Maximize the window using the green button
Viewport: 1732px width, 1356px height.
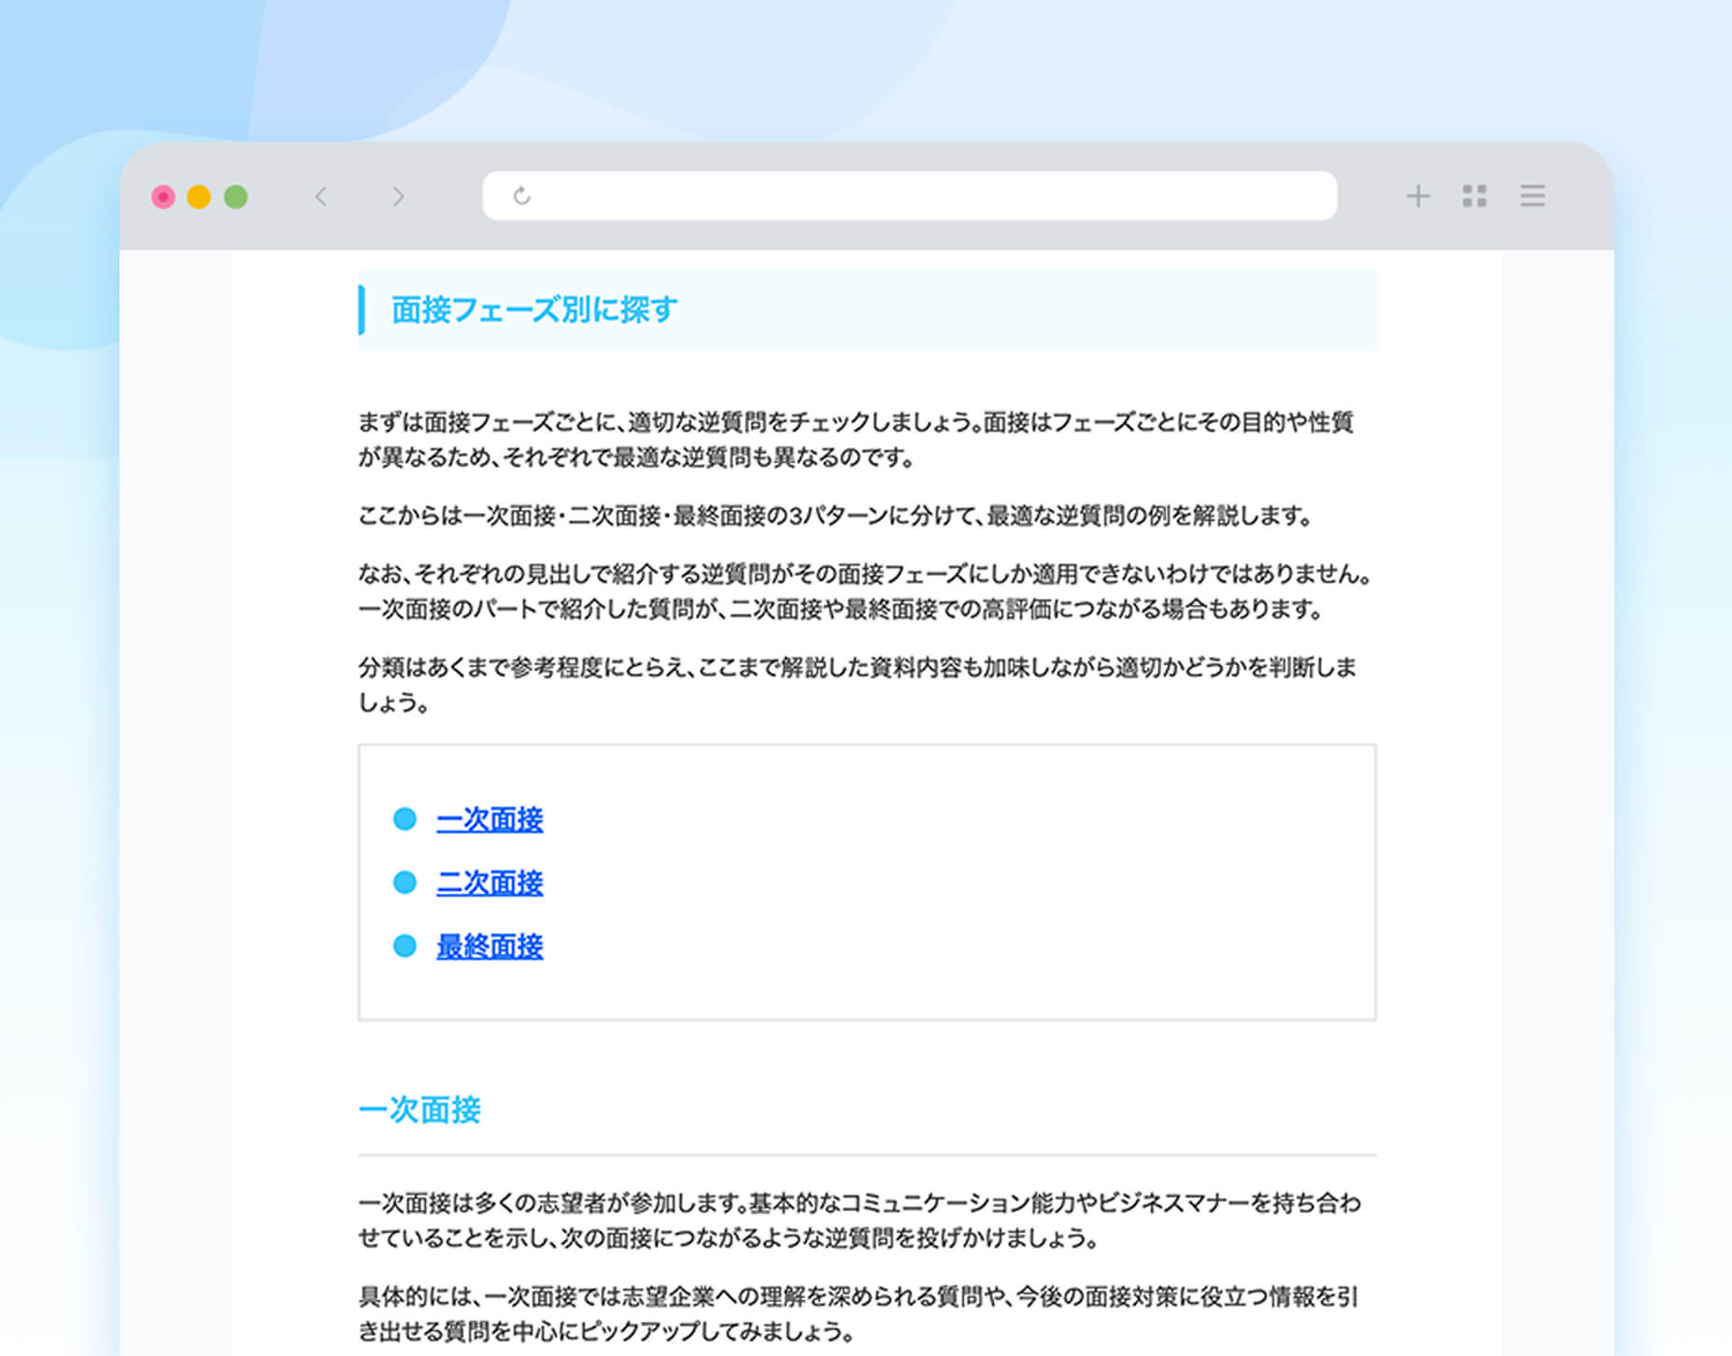tap(236, 197)
